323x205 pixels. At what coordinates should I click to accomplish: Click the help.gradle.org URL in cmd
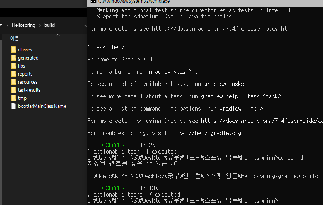pos(206,133)
